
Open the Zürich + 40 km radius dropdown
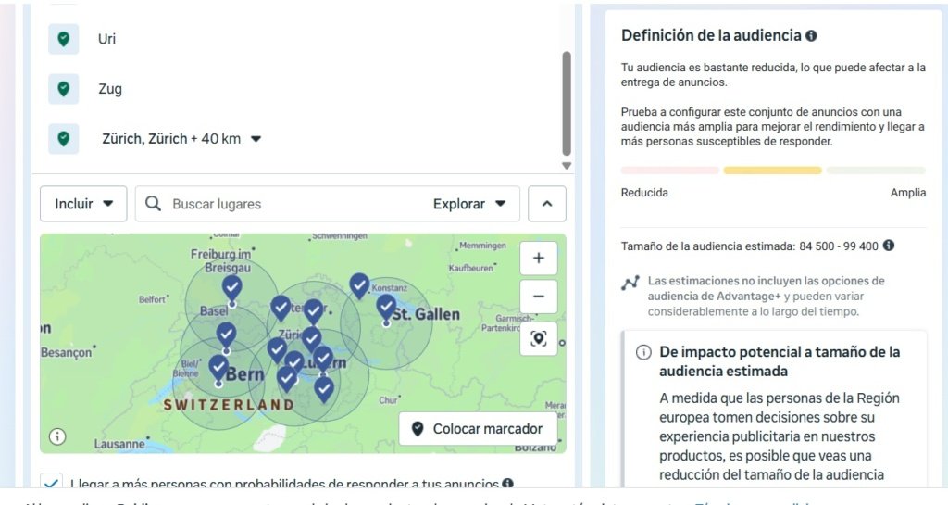pyautogui.click(x=256, y=139)
